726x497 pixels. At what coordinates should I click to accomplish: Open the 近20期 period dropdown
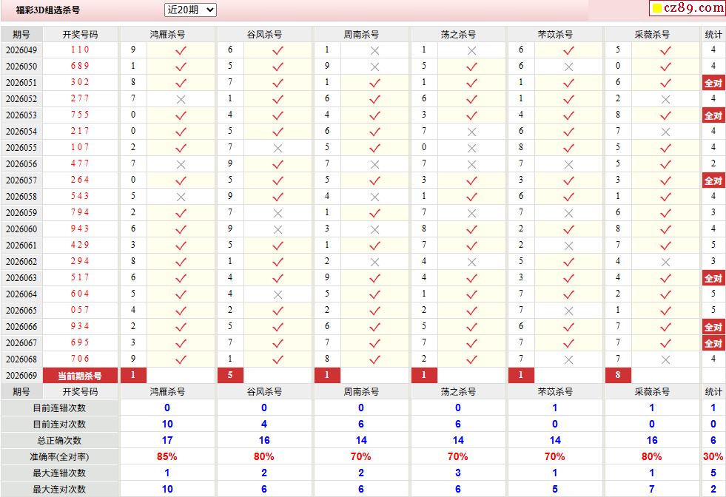[x=190, y=10]
